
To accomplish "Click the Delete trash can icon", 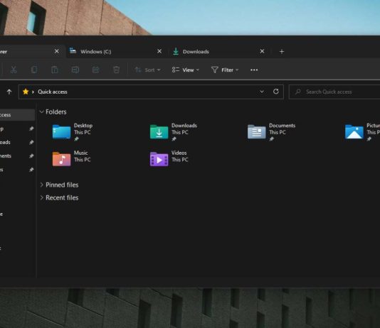I will tap(116, 70).
